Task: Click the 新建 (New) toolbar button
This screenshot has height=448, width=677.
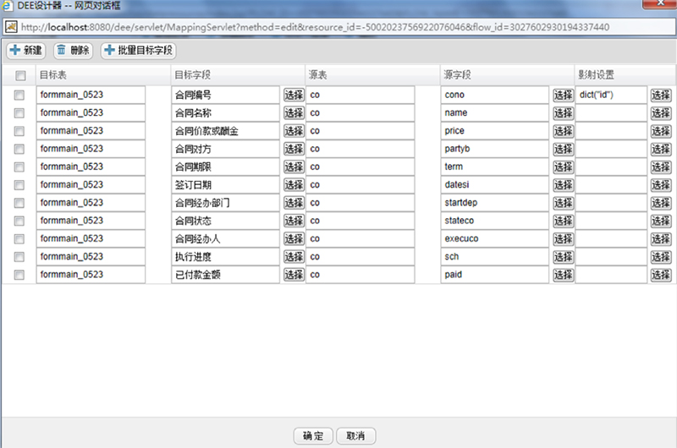Action: coord(26,51)
